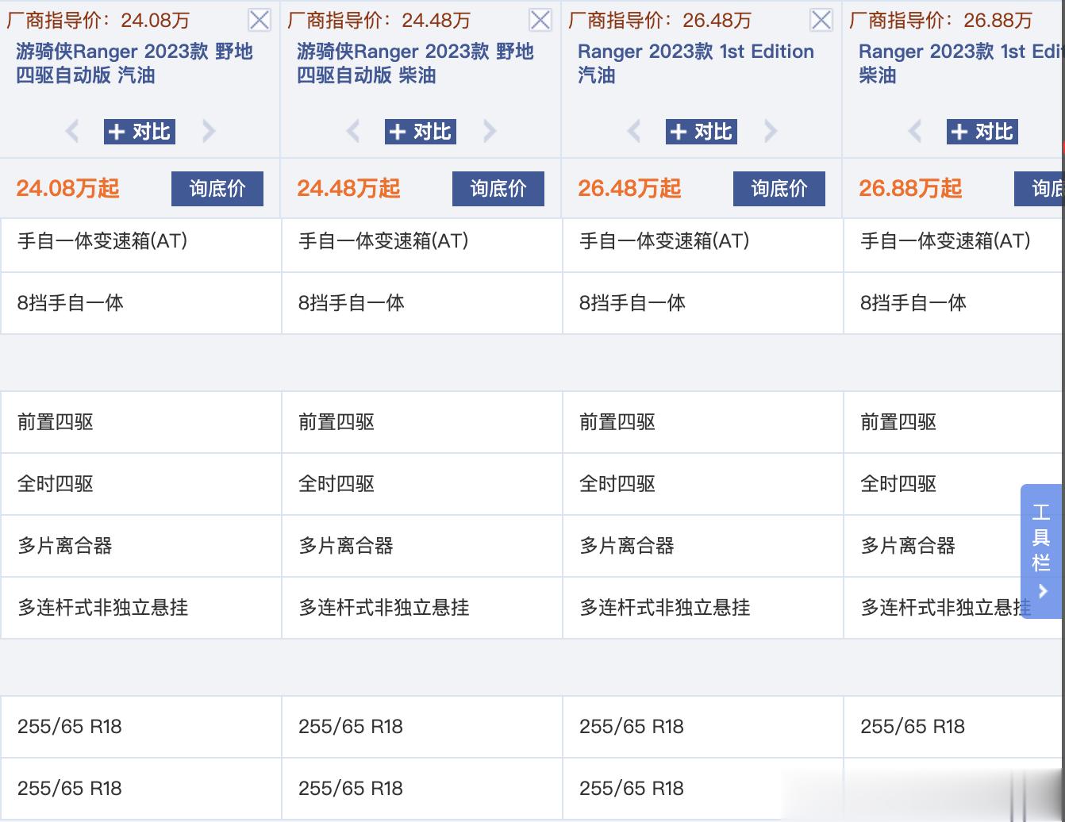Remove the 24.08万 野地 汽油 model column
This screenshot has width=1065, height=822.
[x=260, y=20]
